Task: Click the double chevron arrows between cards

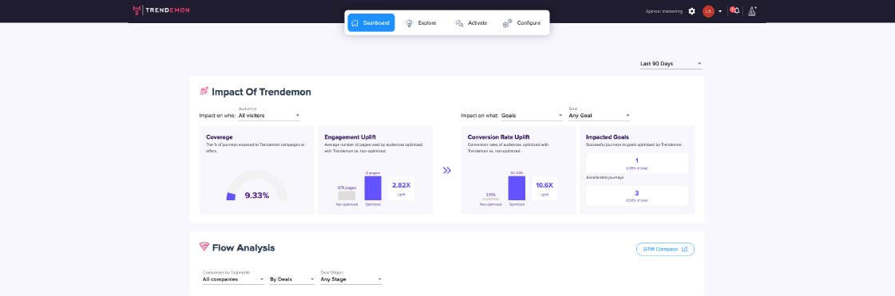Action: click(x=447, y=170)
